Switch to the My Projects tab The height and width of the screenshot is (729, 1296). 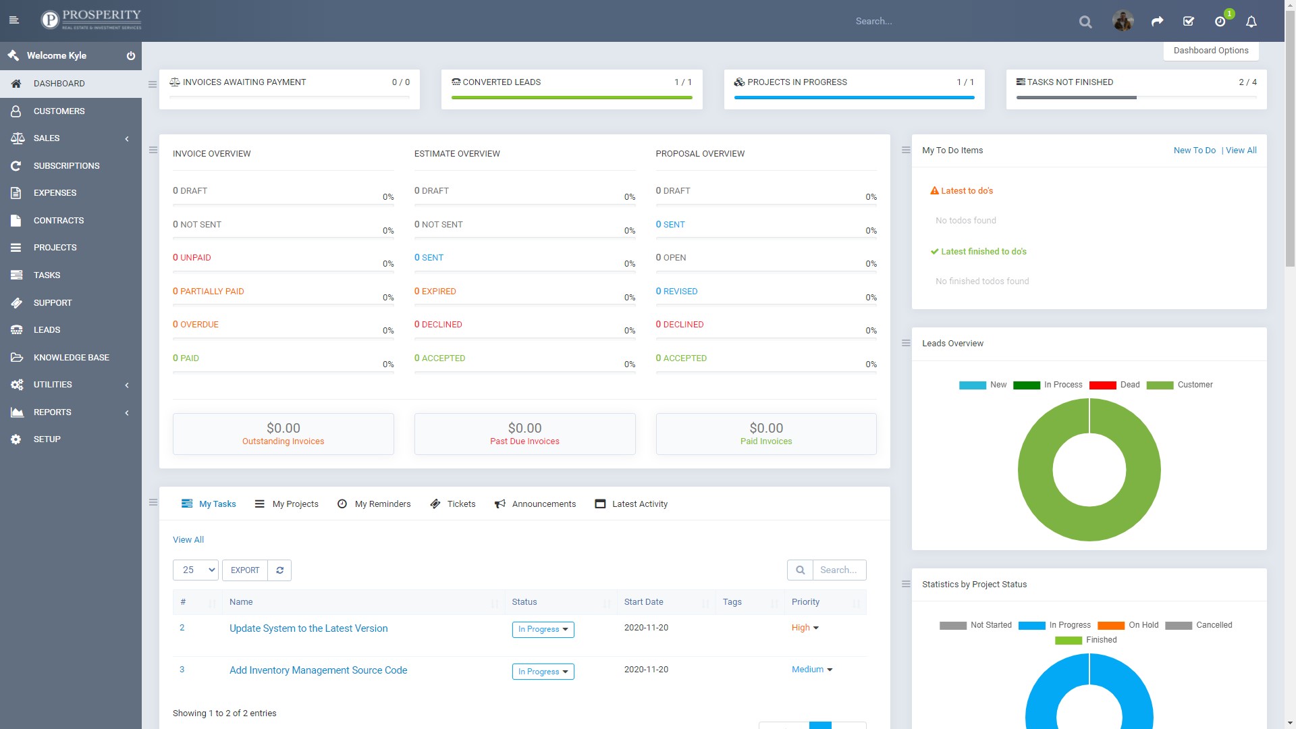point(287,504)
